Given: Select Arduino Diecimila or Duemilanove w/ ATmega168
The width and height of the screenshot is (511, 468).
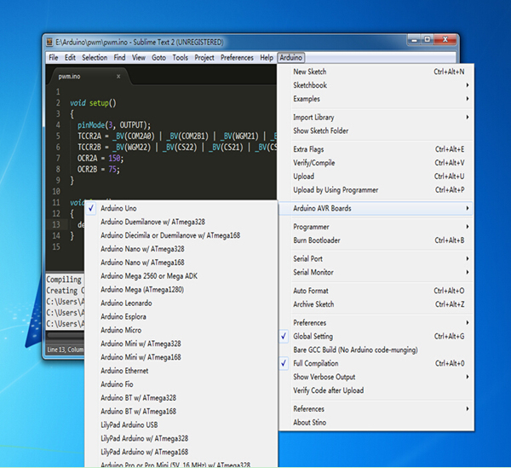Looking at the screenshot, I should (x=181, y=235).
